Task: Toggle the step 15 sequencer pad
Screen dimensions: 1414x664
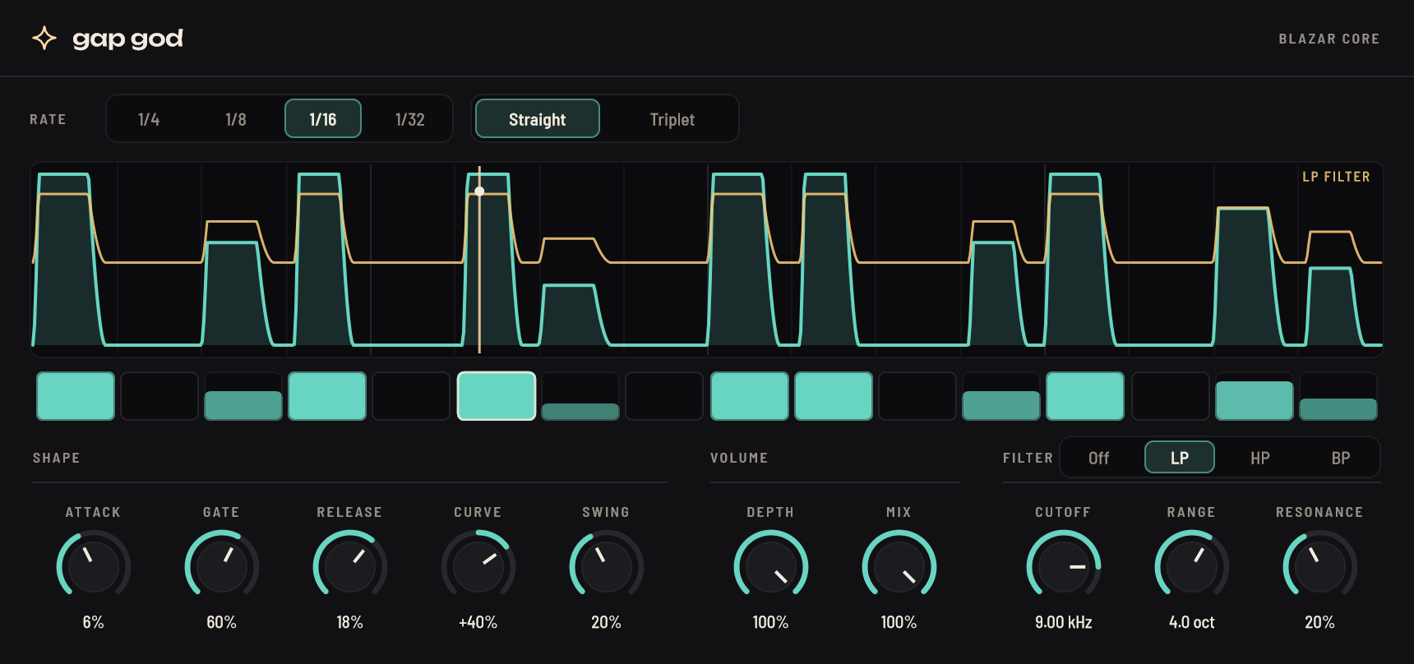Action: click(1255, 396)
